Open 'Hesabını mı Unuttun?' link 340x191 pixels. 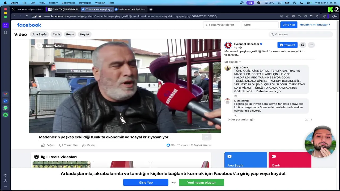(315, 25)
